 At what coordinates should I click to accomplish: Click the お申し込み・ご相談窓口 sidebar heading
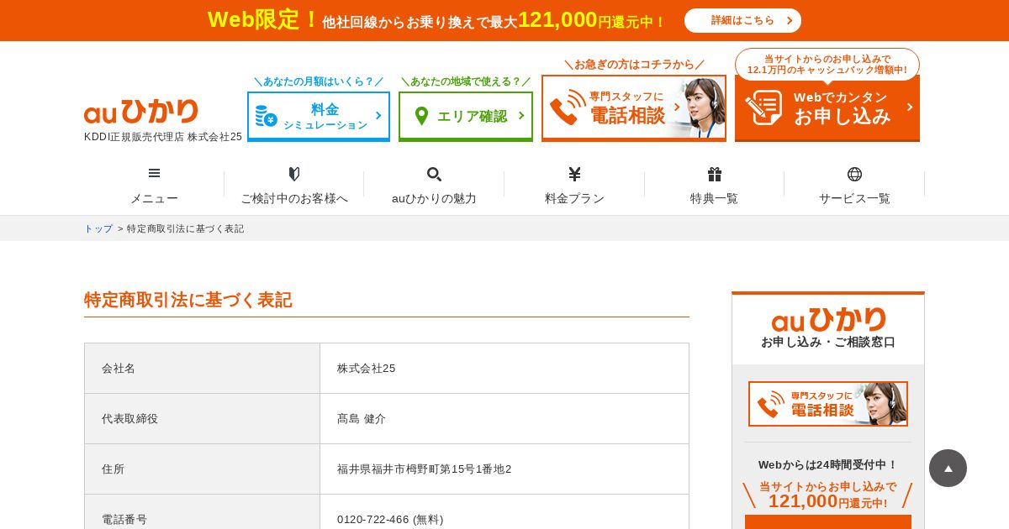(x=828, y=342)
